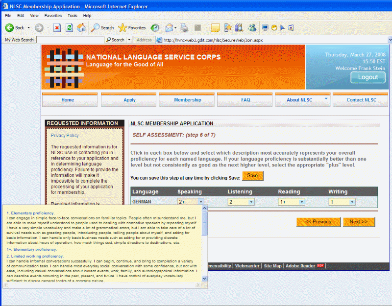Go to the Home navigation tab
Viewport: 392px width, 306px height.
(x=70, y=100)
